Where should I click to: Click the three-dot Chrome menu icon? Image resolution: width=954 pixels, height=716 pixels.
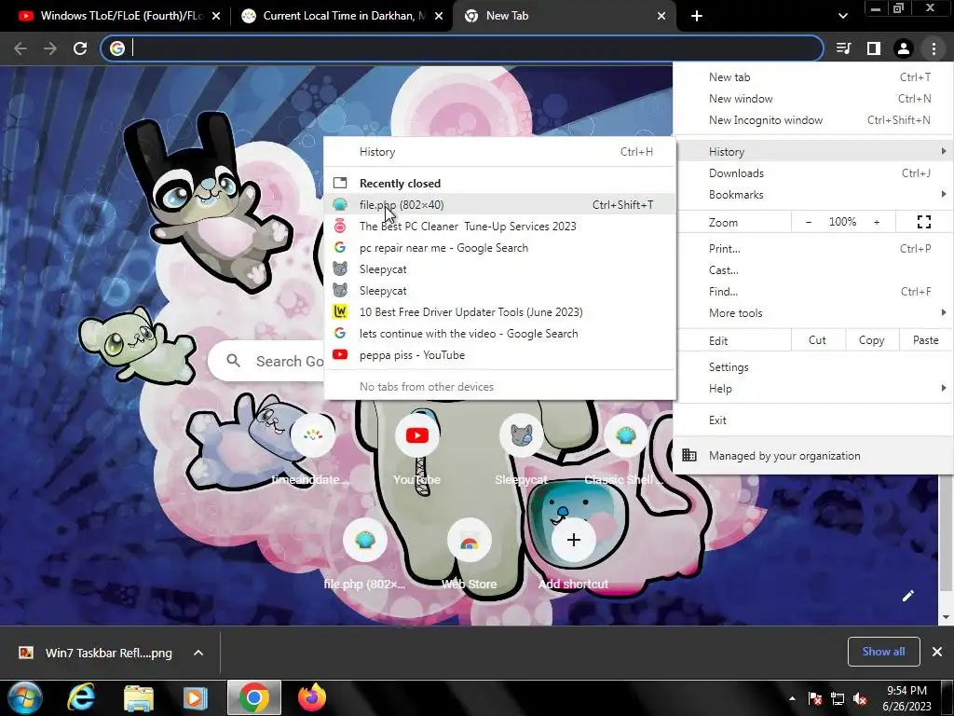pyautogui.click(x=934, y=48)
